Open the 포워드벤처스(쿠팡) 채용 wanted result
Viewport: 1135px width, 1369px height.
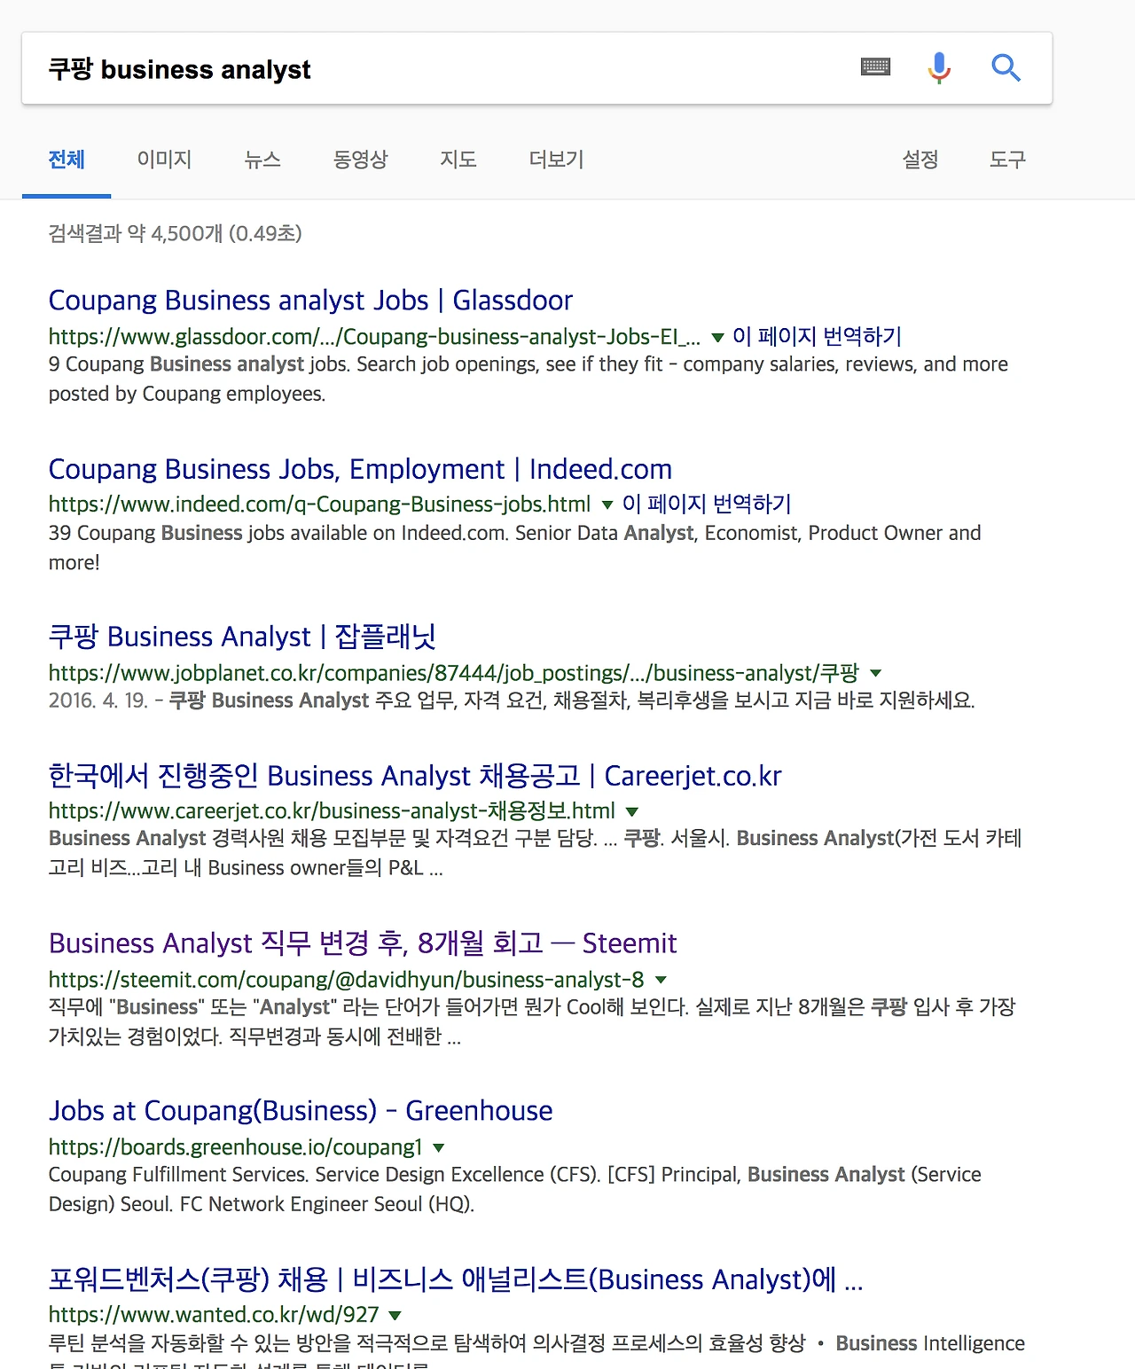(456, 1279)
